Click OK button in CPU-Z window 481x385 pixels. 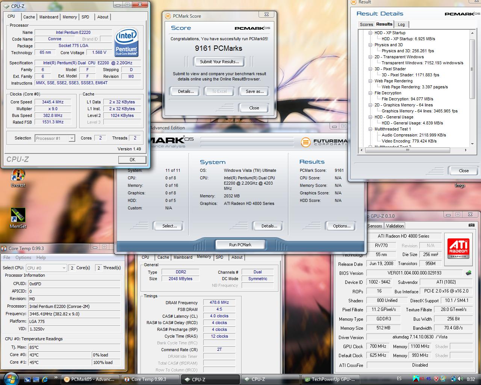132,160
